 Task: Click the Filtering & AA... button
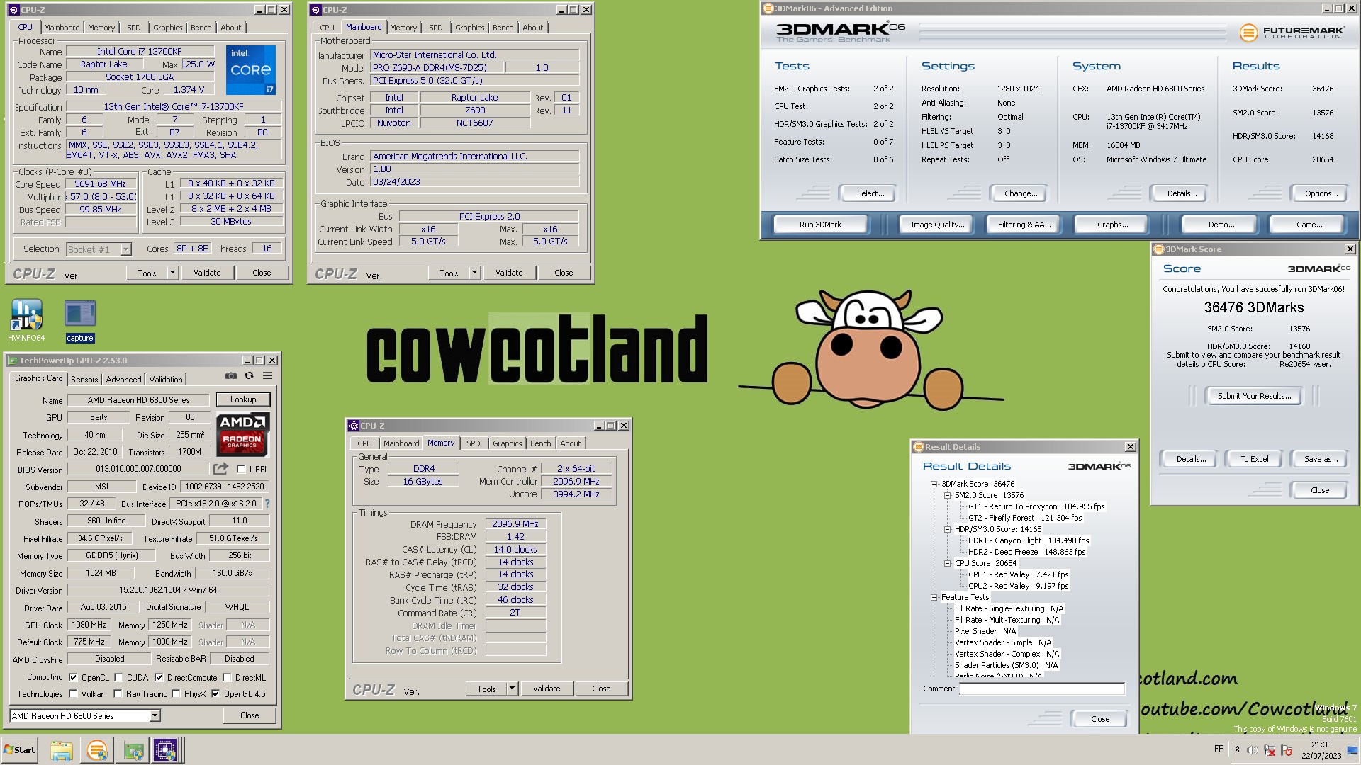1024,225
